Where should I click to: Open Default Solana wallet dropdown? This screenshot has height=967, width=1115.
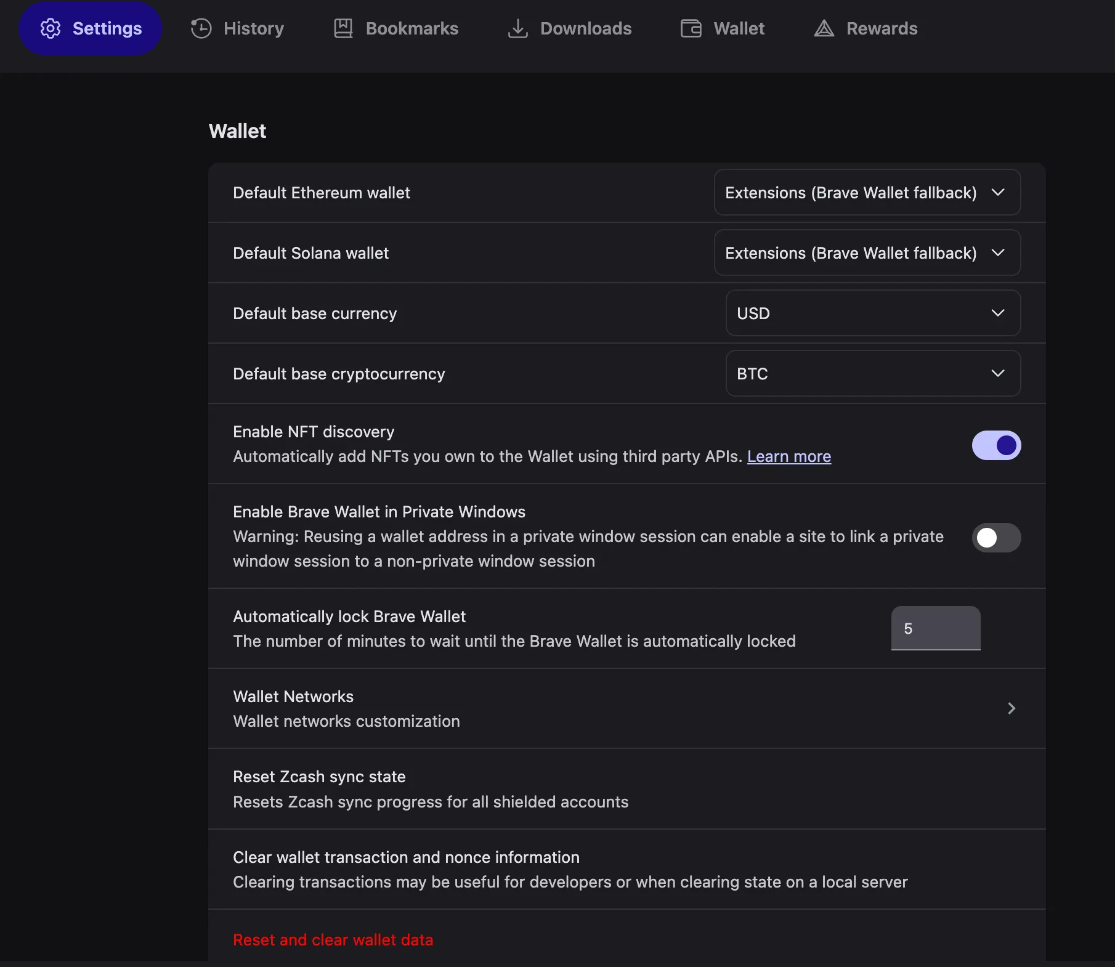tap(867, 253)
